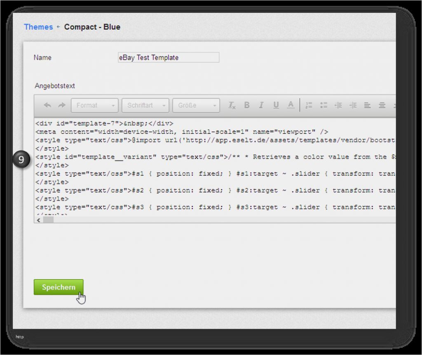The width and height of the screenshot is (422, 355).
Task: Decrease the text indent
Action: (x=338, y=105)
